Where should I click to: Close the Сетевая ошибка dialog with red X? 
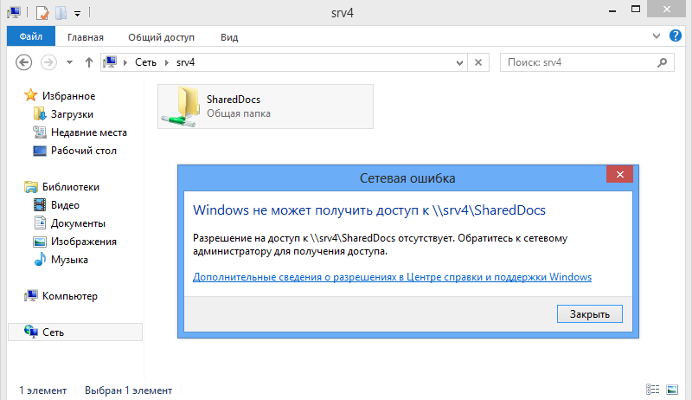619,174
